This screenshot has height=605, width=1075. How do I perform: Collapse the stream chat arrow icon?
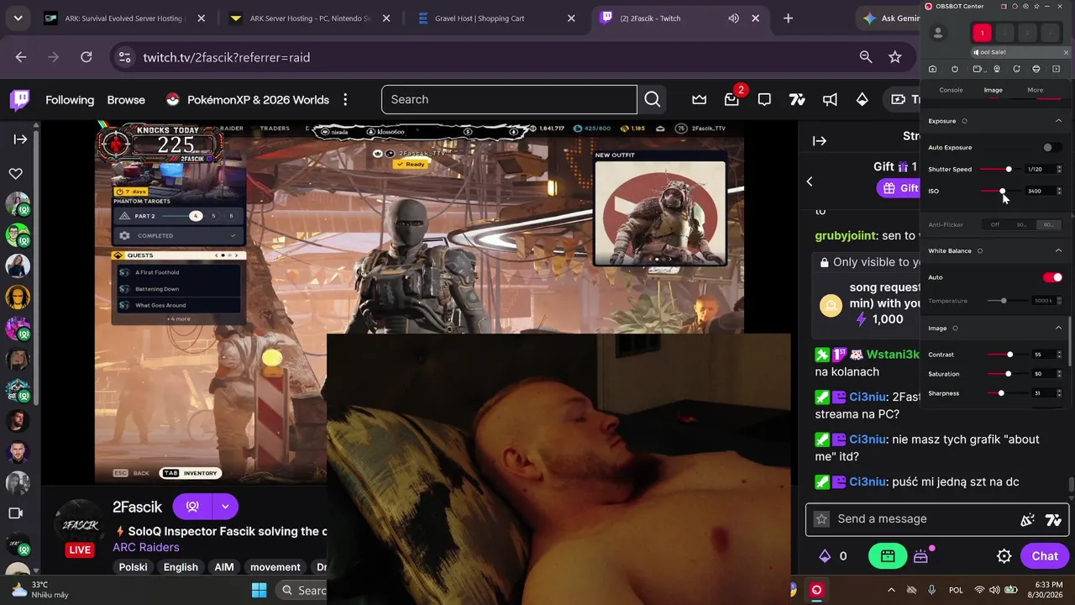click(x=820, y=141)
